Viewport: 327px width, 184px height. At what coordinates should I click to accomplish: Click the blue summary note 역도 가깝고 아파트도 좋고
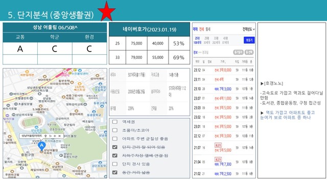pyautogui.click(x=288, y=115)
